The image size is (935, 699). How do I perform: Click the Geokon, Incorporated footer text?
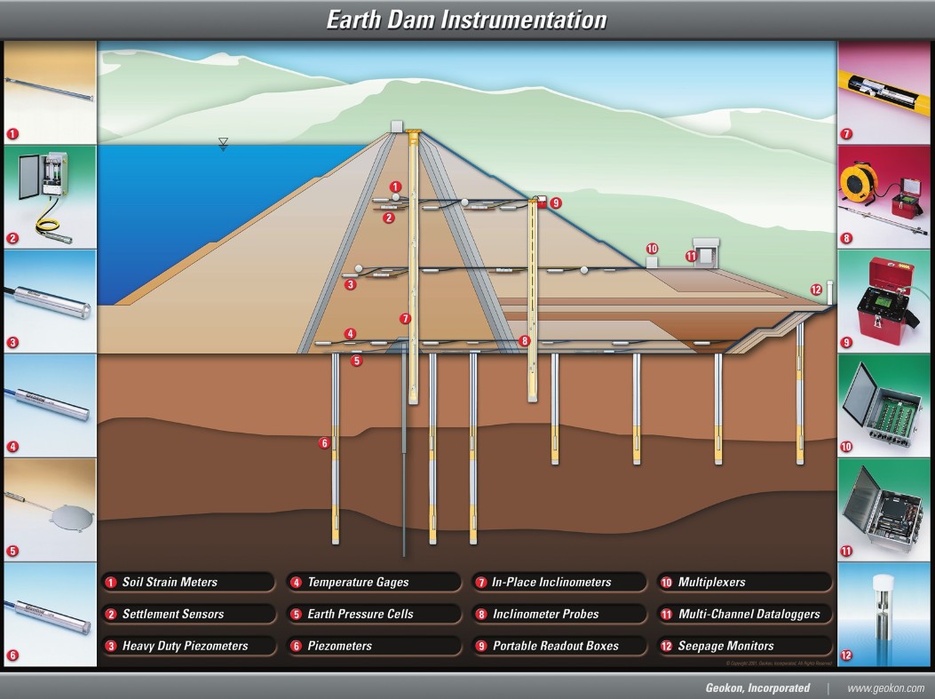(757, 687)
